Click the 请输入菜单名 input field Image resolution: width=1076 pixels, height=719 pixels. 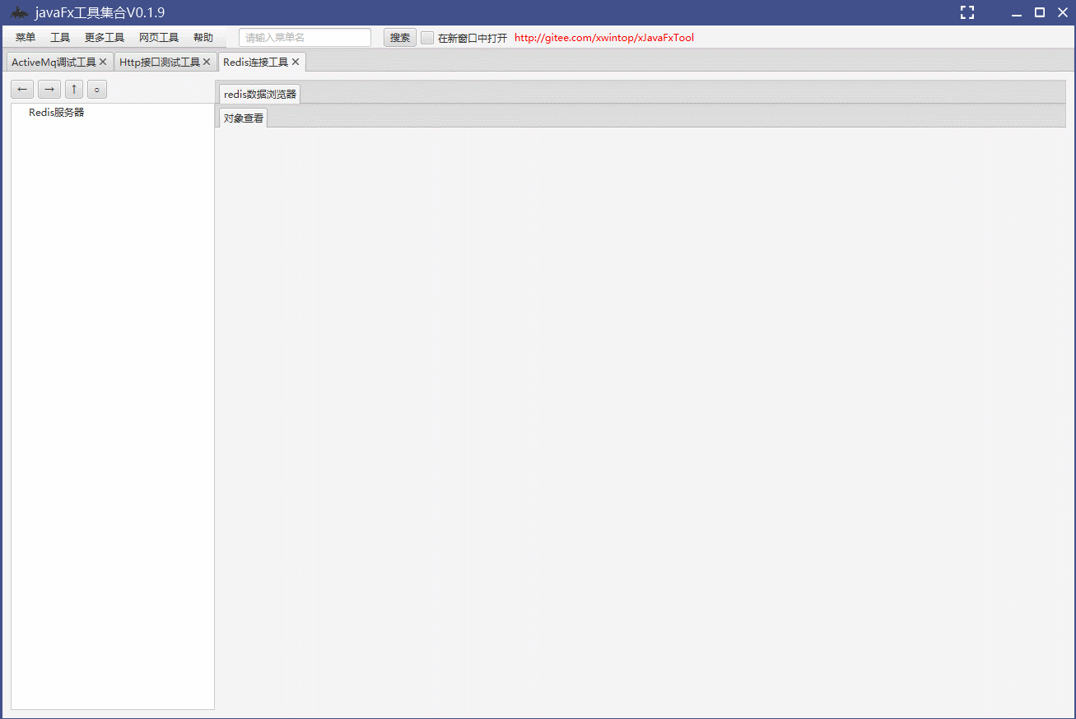[305, 37]
